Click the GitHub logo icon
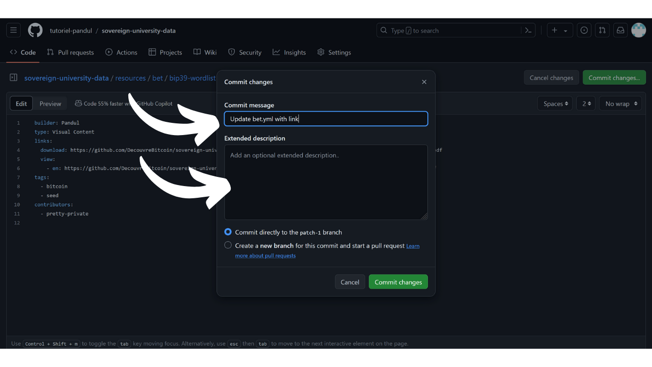 click(x=35, y=31)
